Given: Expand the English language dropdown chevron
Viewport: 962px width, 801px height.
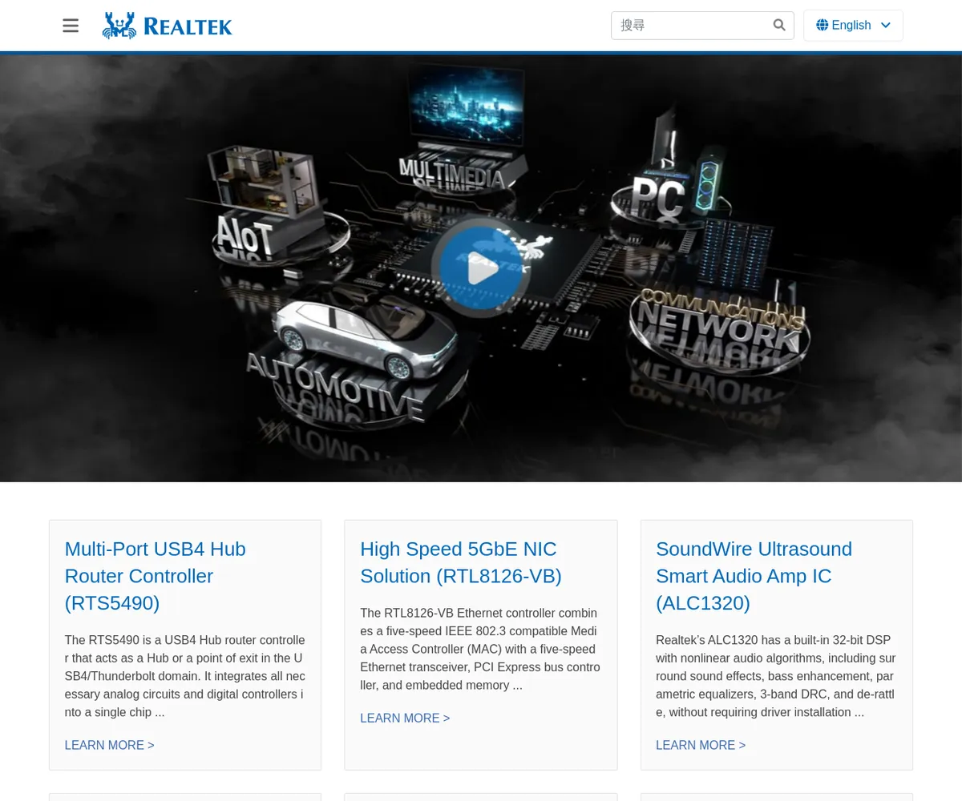Looking at the screenshot, I should (x=886, y=26).
